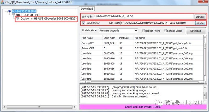Viewport: 209px width, 112px height.
Task: Click the app icon in the title bar
Action: tap(2, 2)
